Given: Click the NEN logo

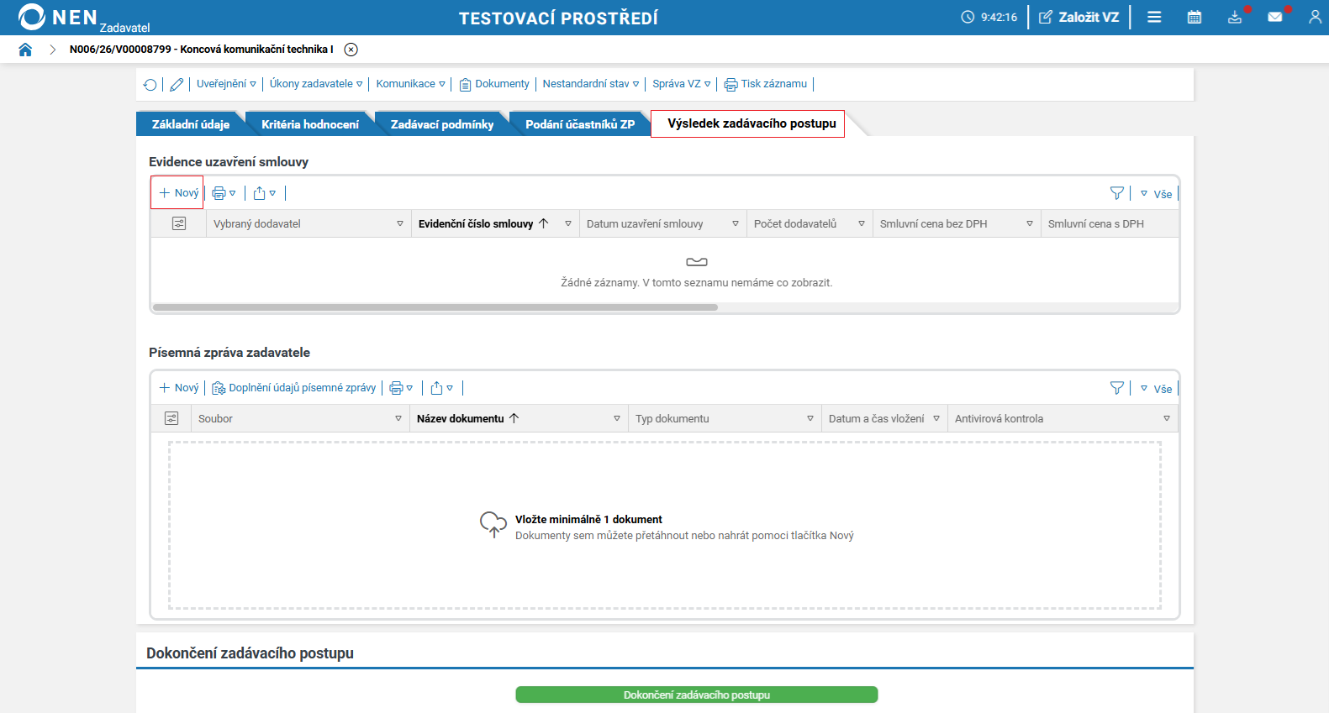Looking at the screenshot, I should [59, 17].
